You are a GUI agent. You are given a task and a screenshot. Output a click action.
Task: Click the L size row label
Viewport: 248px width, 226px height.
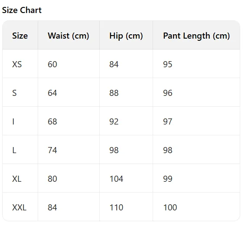[x=14, y=150]
